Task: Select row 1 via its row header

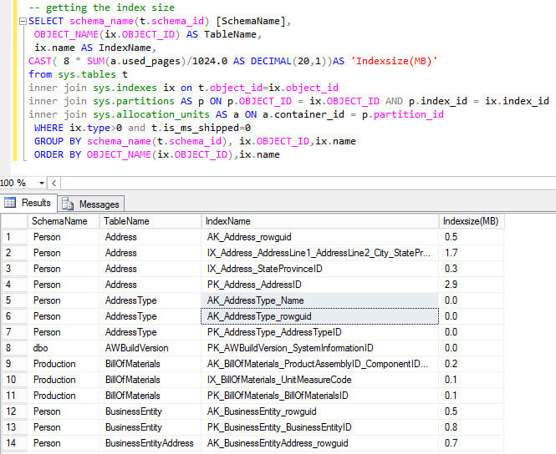Action: click(13, 237)
